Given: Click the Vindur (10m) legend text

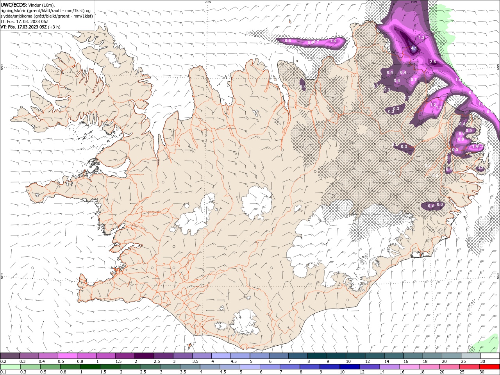Looking at the screenshot, I should tap(41, 5).
